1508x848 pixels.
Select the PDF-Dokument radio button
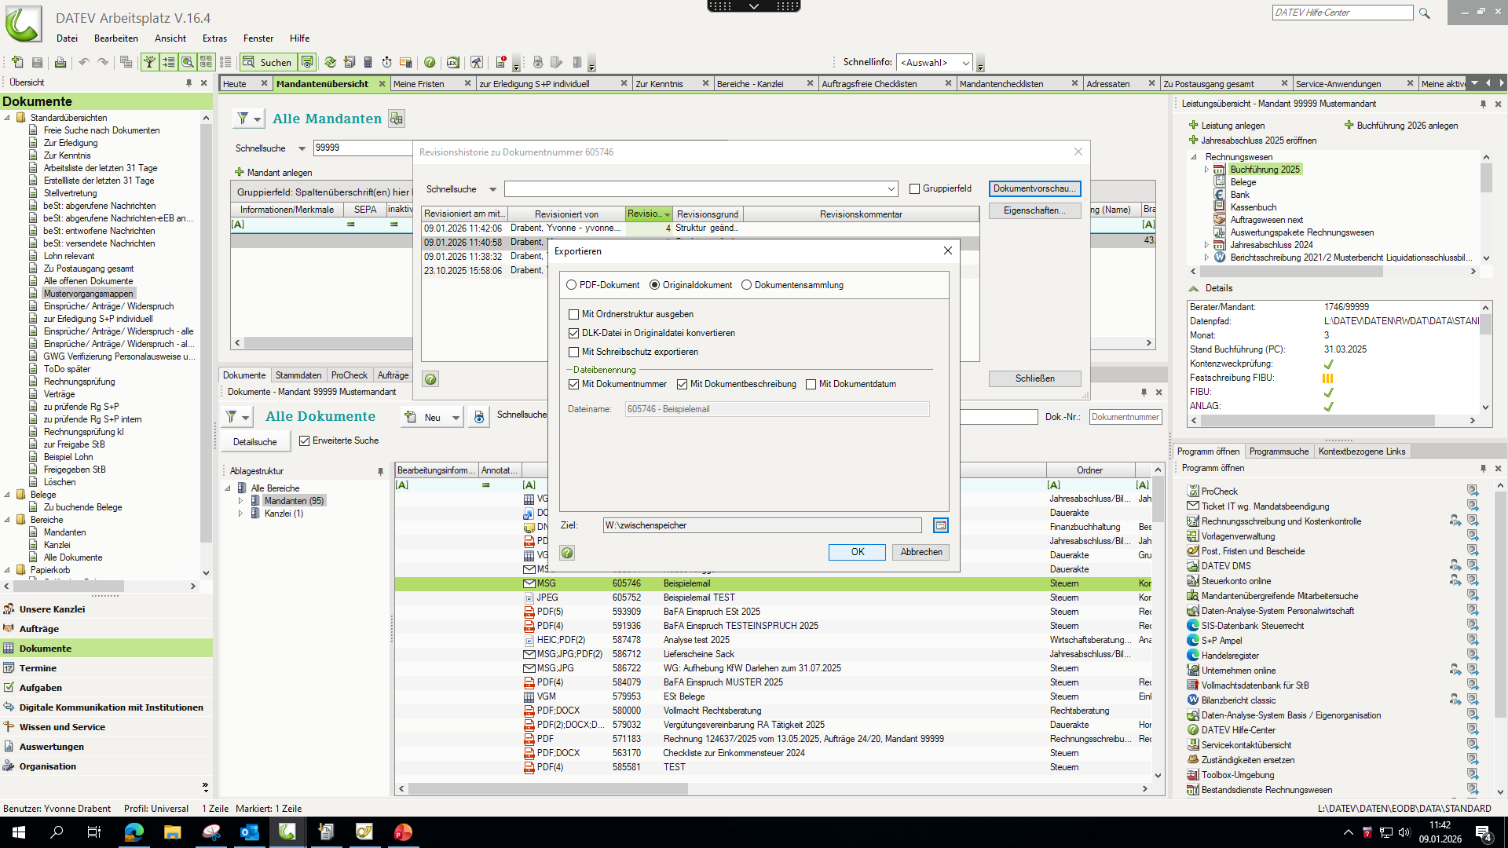[x=572, y=285]
